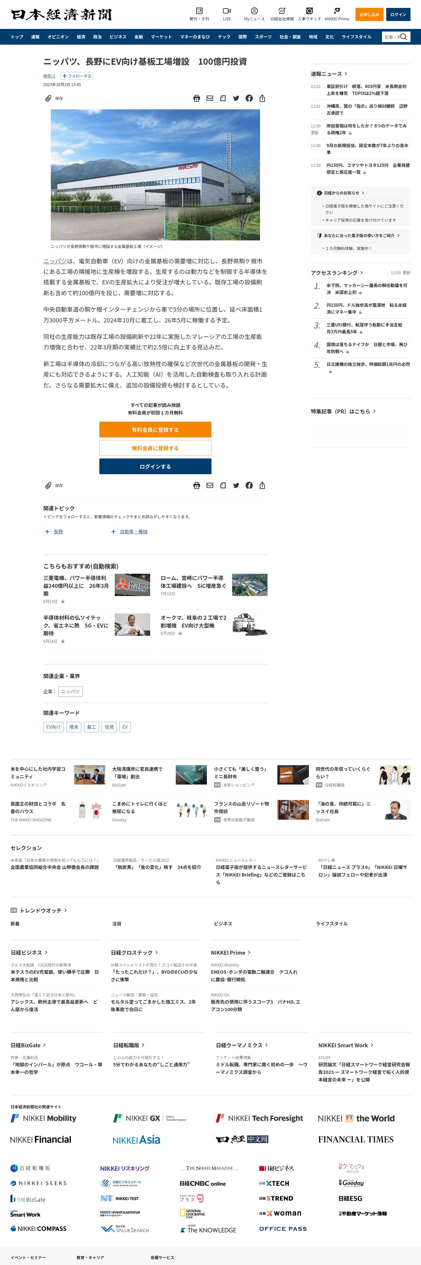
Task: Expand the 速報ニュース section chevron
Action: pos(346,74)
